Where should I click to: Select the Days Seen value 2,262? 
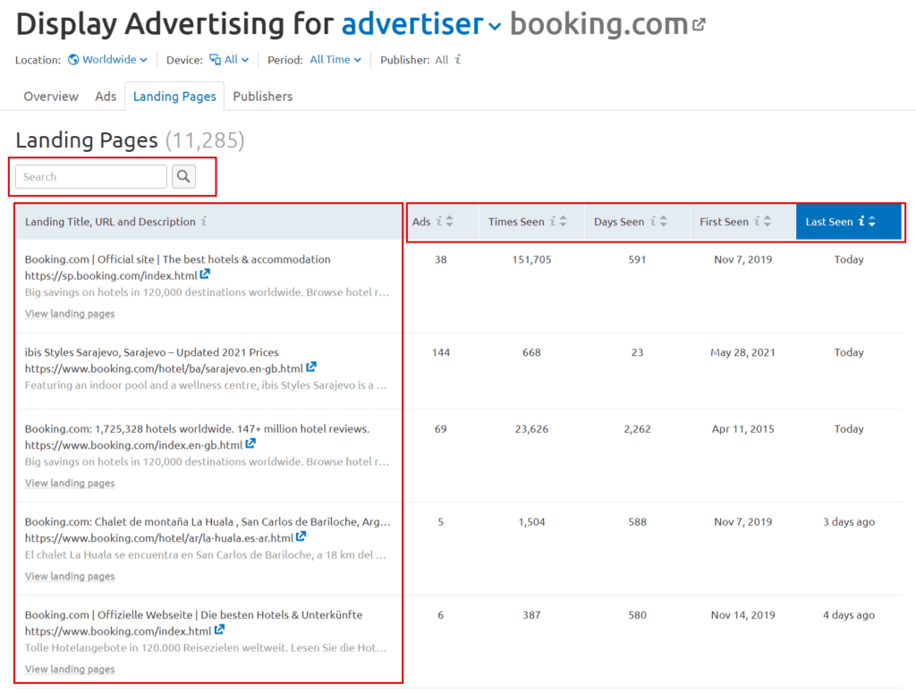point(637,428)
